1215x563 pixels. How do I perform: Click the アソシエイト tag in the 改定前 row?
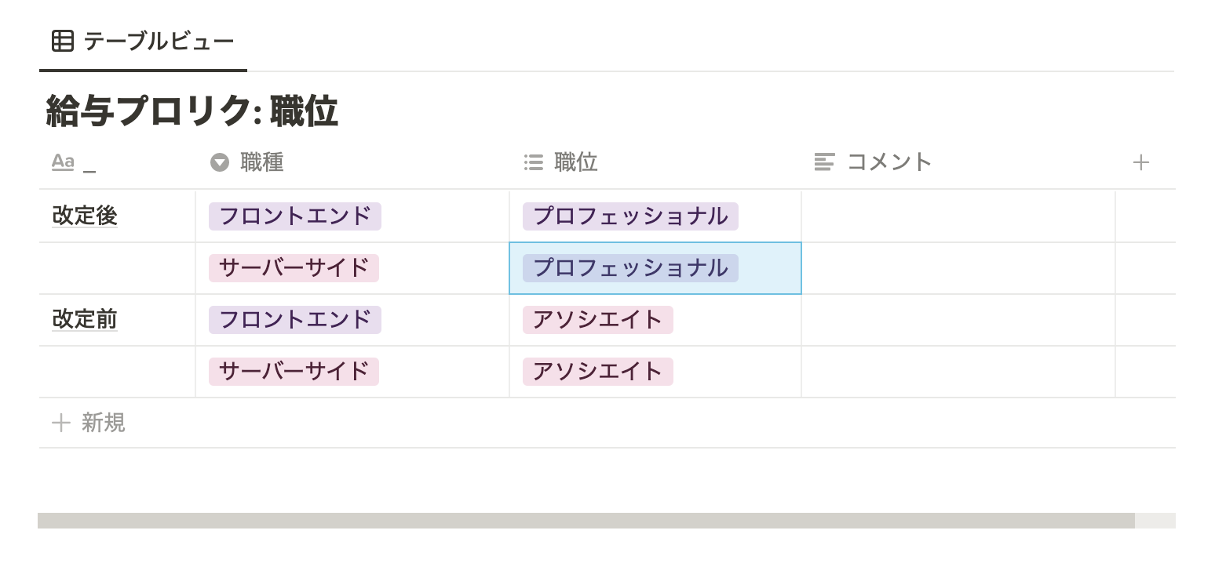click(x=598, y=320)
